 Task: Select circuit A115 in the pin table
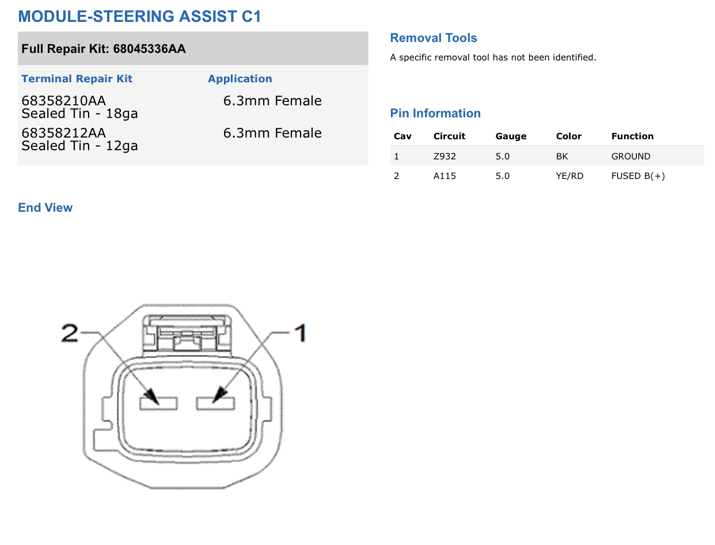point(444,176)
